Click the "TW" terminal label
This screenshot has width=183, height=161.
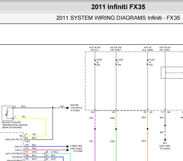click(21, 136)
